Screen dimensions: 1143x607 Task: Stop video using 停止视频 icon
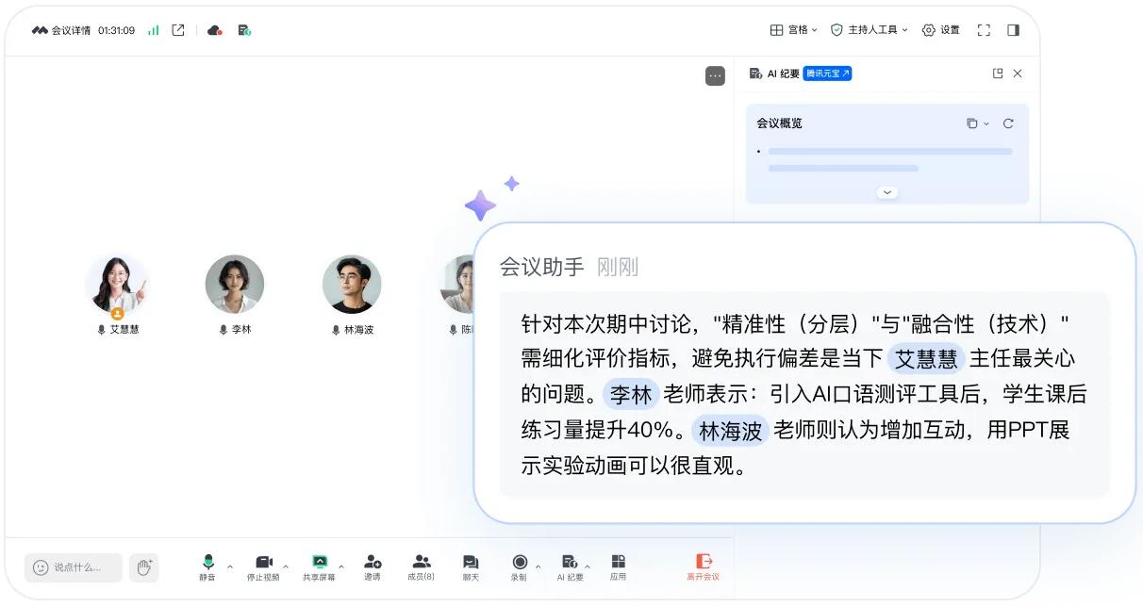263,566
